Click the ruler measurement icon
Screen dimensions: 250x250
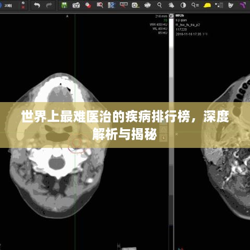(x=123, y=5)
